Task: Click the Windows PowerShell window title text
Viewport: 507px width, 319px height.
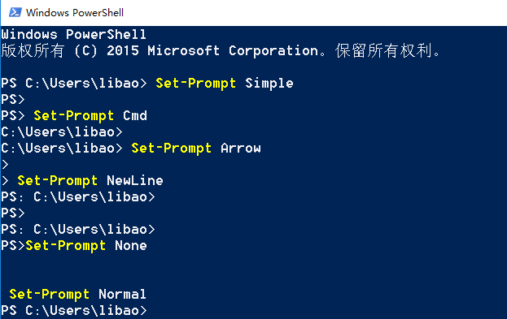Action: (75, 12)
